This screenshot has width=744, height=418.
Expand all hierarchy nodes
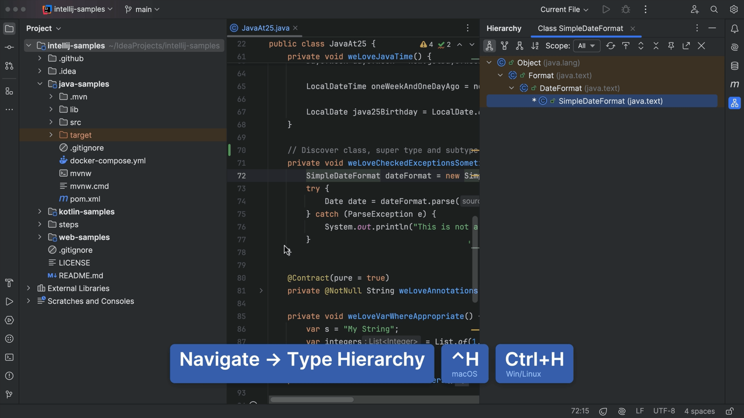(x=641, y=46)
